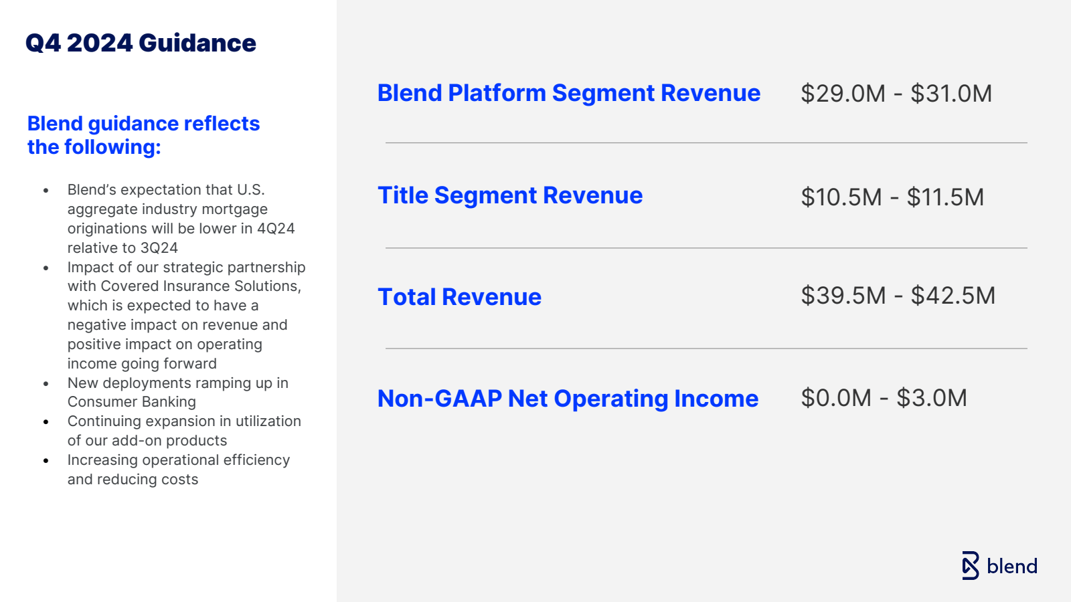Select the Consumer Banking deployments bullet

[x=177, y=392]
